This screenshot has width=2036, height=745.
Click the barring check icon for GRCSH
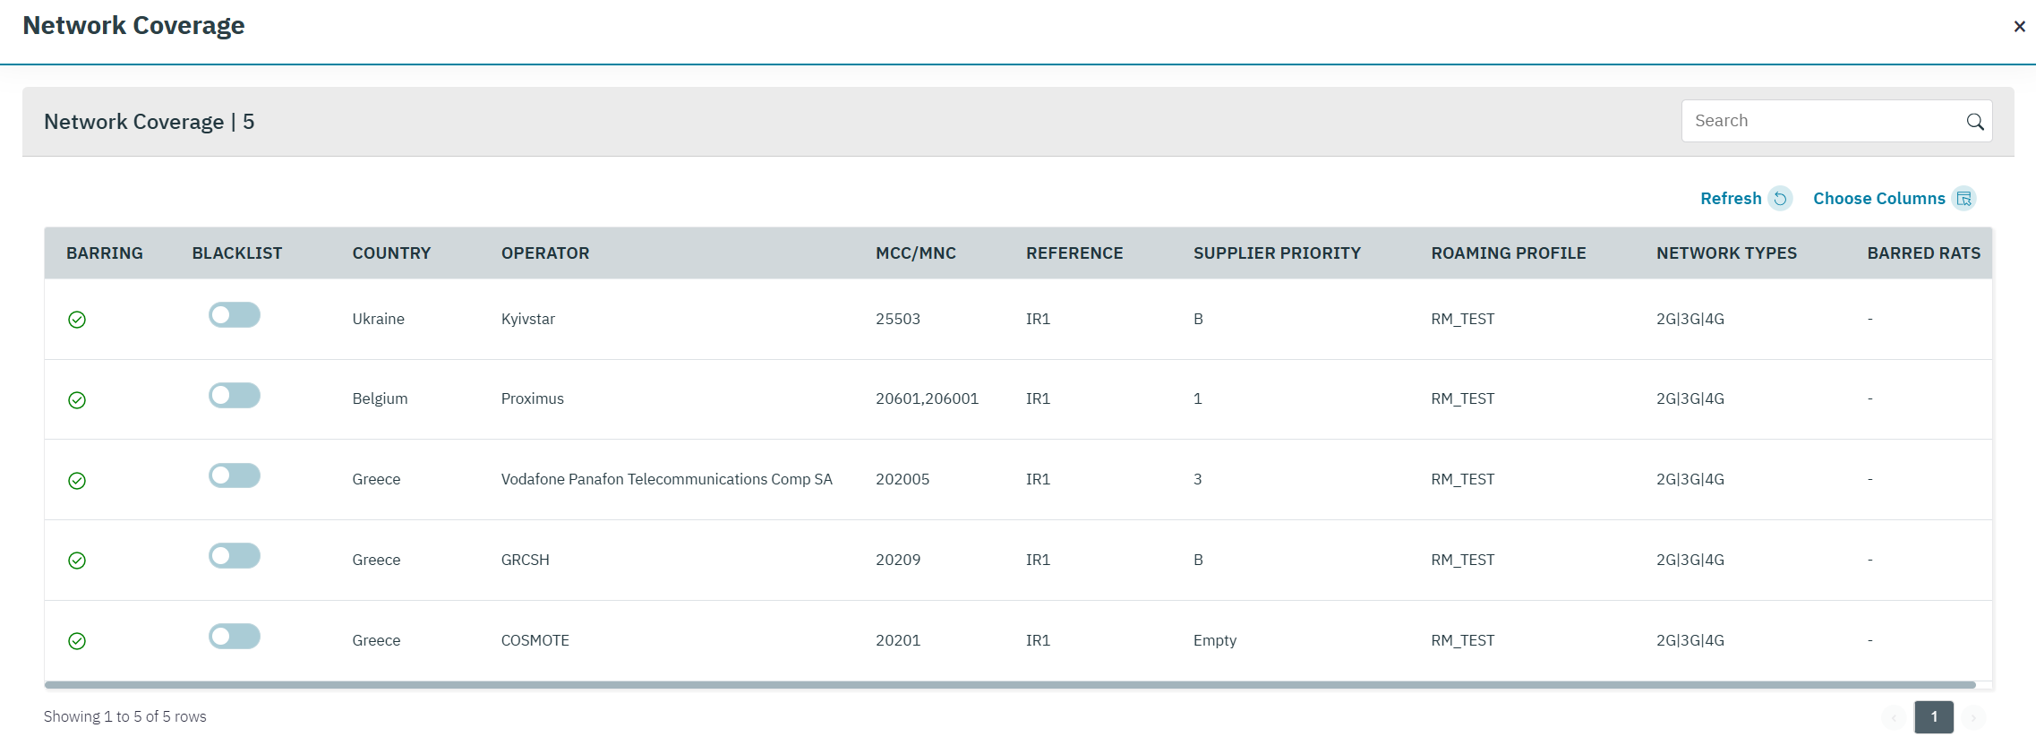tap(77, 561)
